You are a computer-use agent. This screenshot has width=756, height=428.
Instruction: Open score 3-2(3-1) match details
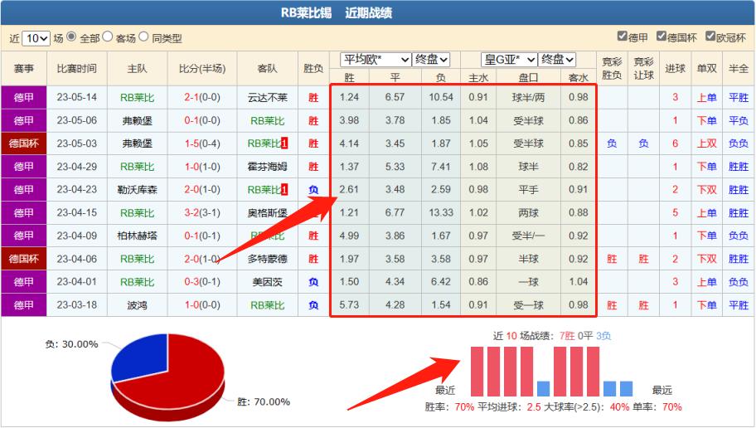(x=202, y=213)
